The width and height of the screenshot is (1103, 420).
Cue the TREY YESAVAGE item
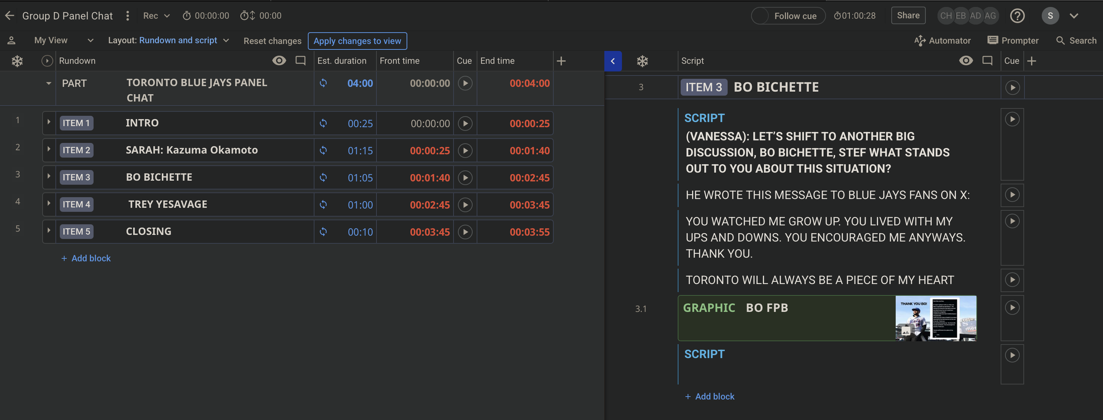pos(465,205)
